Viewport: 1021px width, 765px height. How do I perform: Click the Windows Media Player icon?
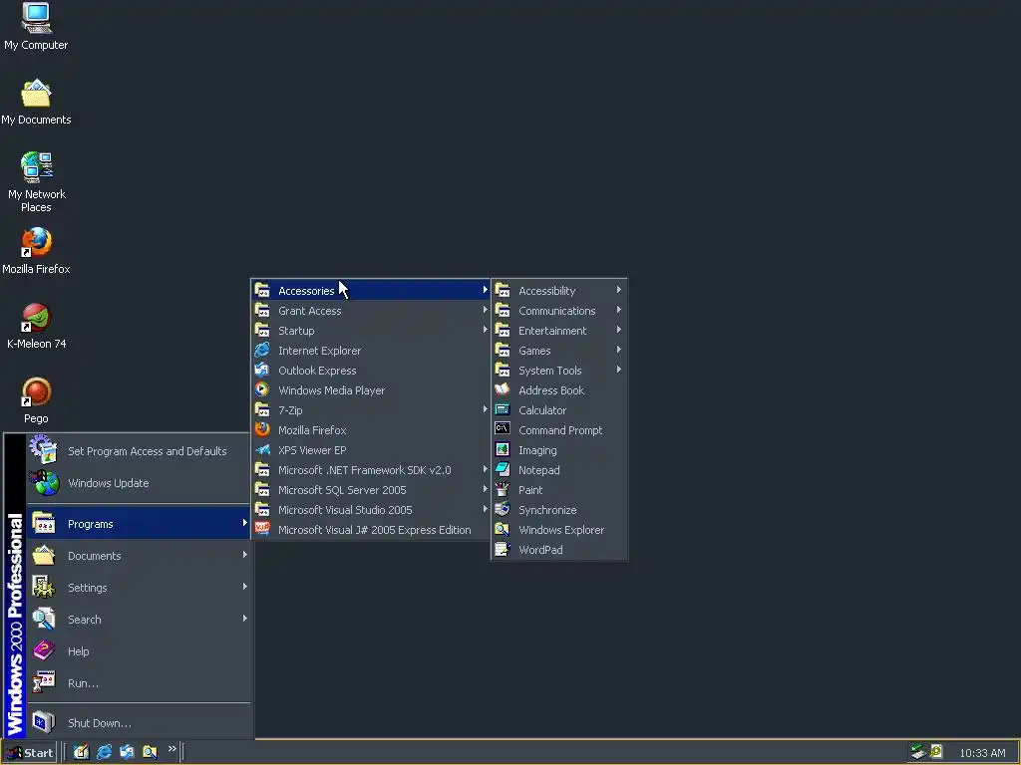[x=262, y=389]
